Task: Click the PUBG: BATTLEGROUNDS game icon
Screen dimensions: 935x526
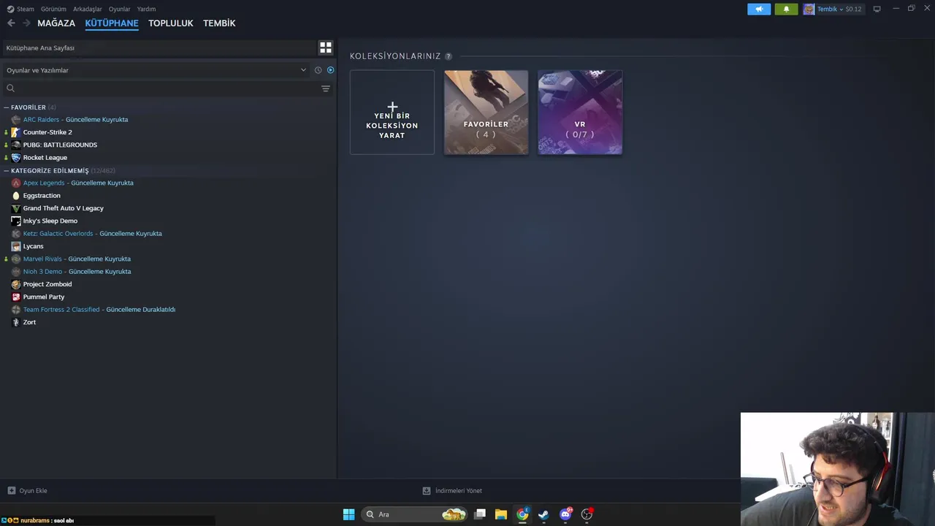Action: click(16, 145)
